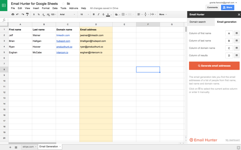Open the borders icon menu

(x=123, y=14)
